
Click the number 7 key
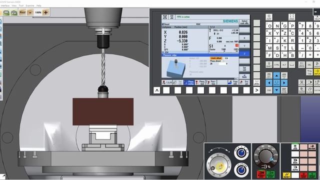click(x=301, y=25)
